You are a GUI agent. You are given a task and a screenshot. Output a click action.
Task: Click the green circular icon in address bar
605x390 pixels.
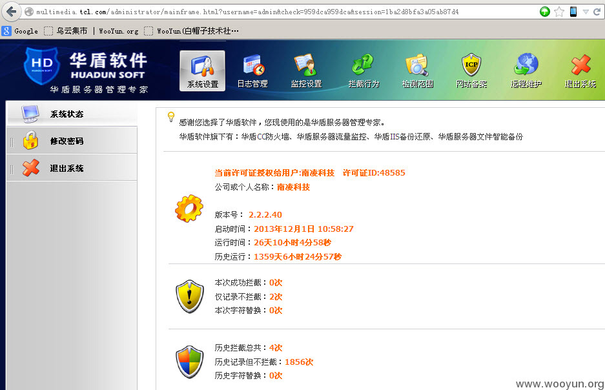click(x=544, y=12)
